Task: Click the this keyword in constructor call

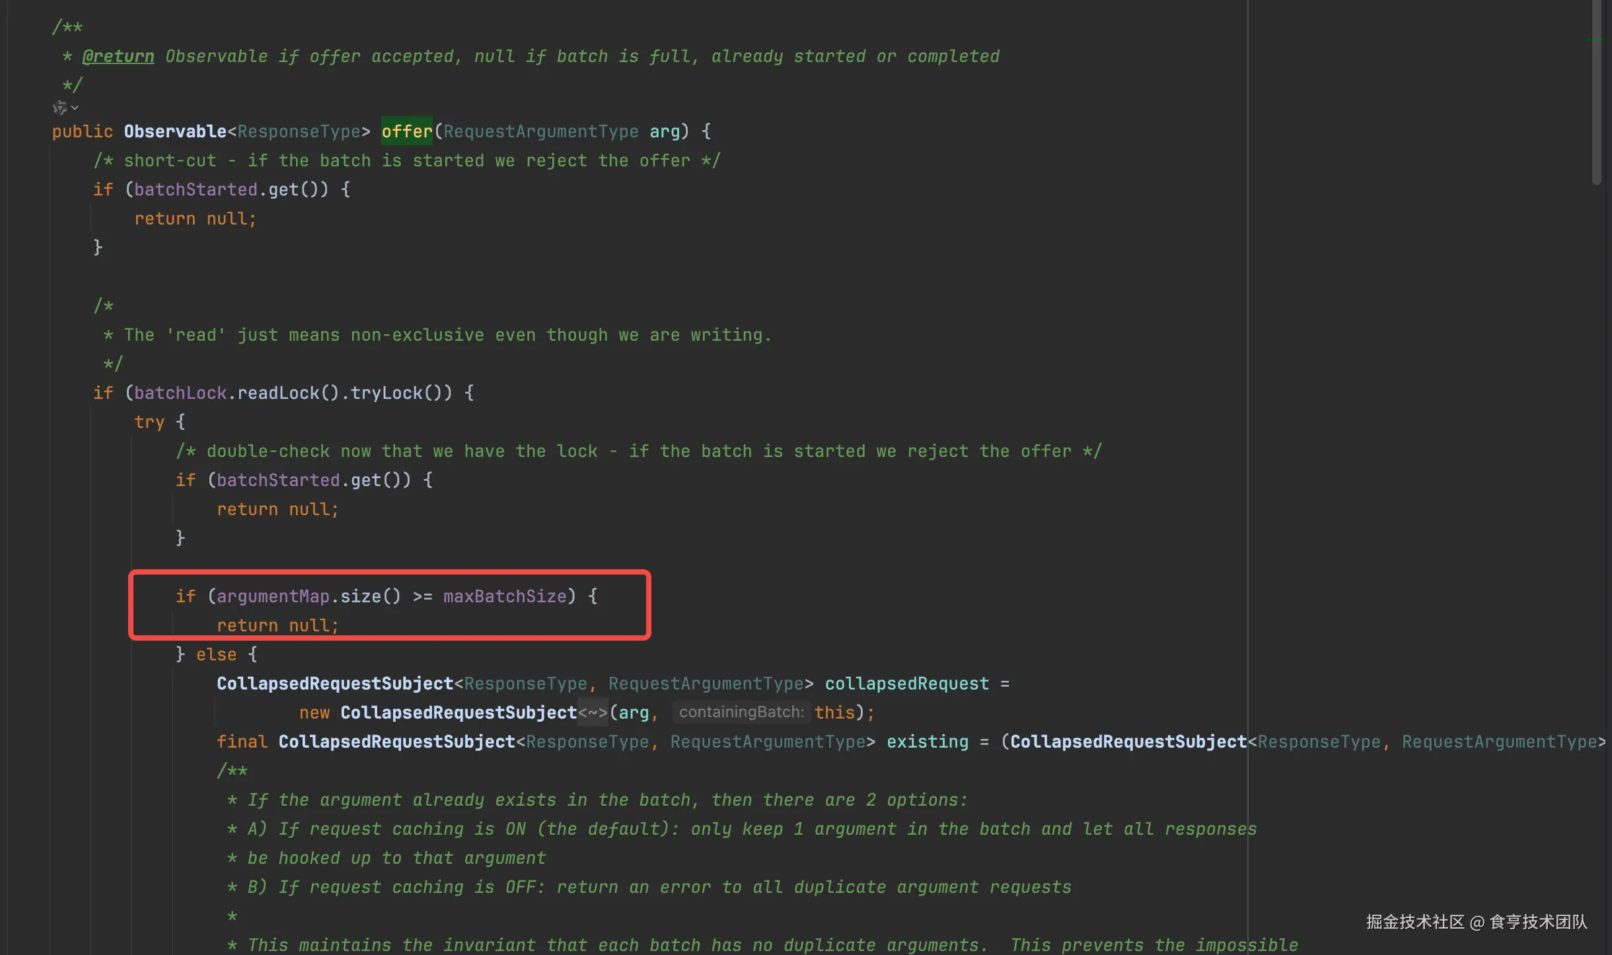Action: pos(834,713)
